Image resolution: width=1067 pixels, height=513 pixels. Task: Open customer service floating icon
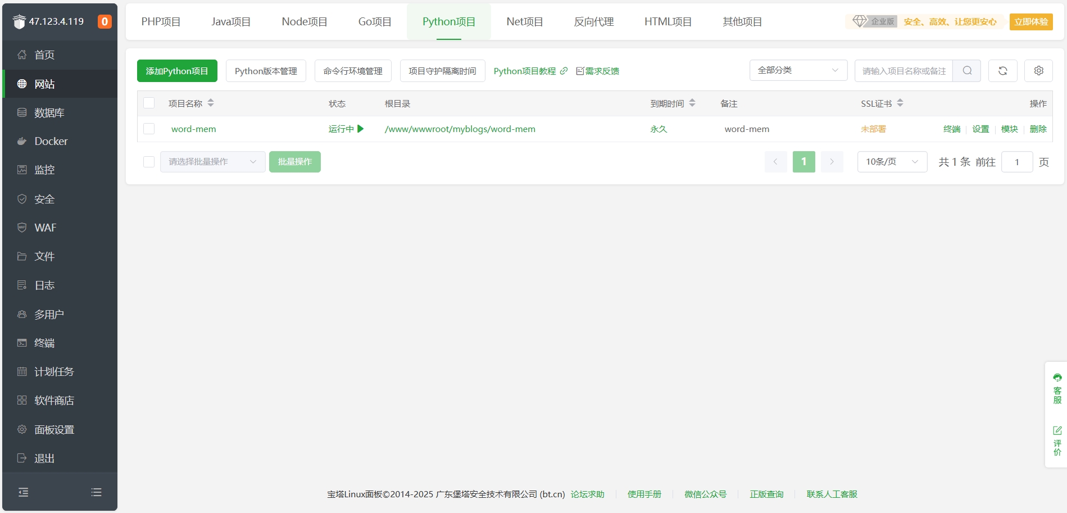[1057, 388]
